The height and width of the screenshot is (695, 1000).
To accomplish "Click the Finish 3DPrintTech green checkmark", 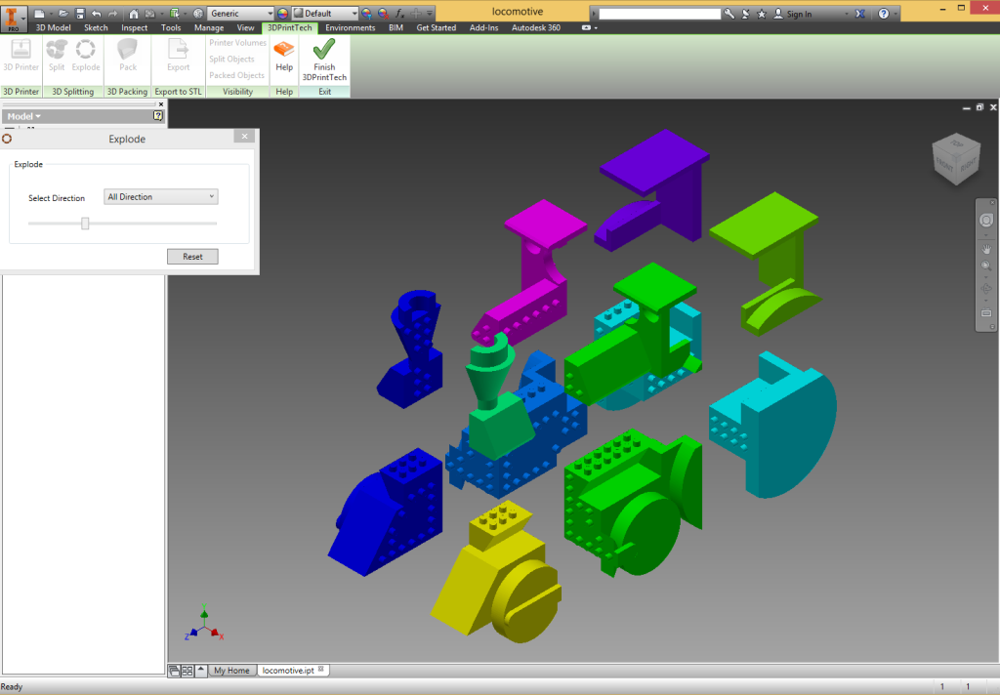I will tap(324, 50).
